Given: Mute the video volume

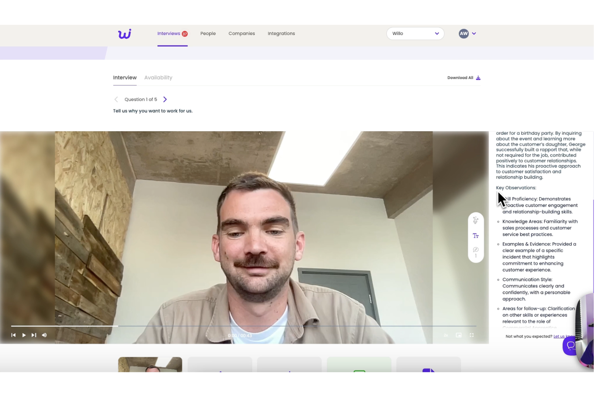Looking at the screenshot, I should pyautogui.click(x=44, y=335).
